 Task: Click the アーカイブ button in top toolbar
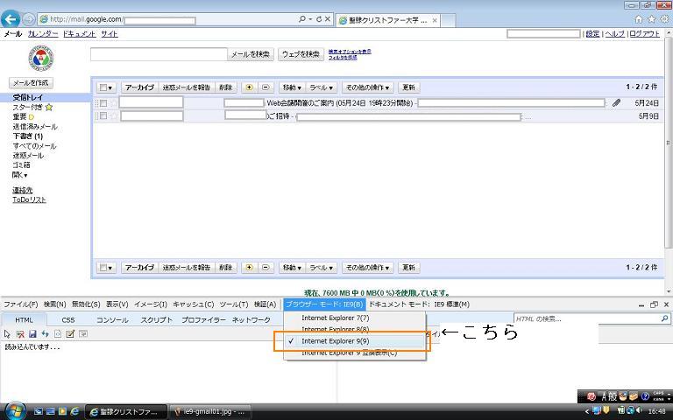[139, 87]
